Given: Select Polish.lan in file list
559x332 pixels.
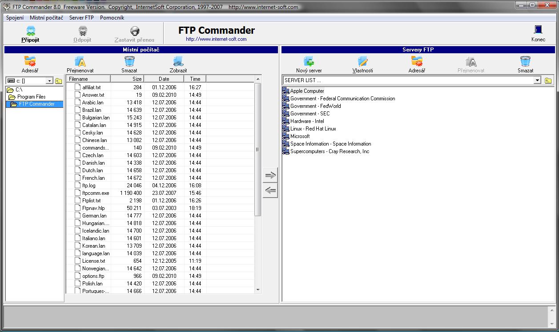Looking at the screenshot, I should pos(92,284).
